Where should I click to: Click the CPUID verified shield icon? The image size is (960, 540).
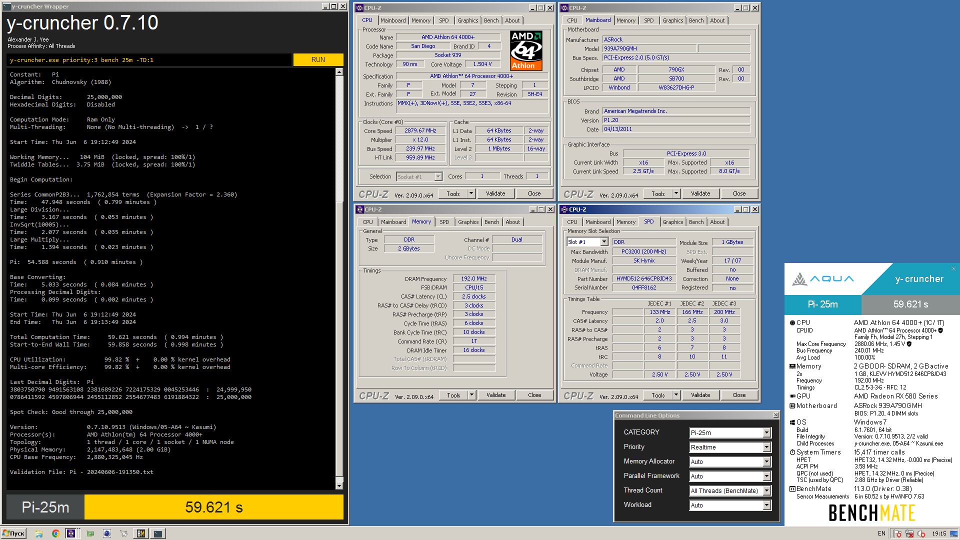tap(940, 330)
